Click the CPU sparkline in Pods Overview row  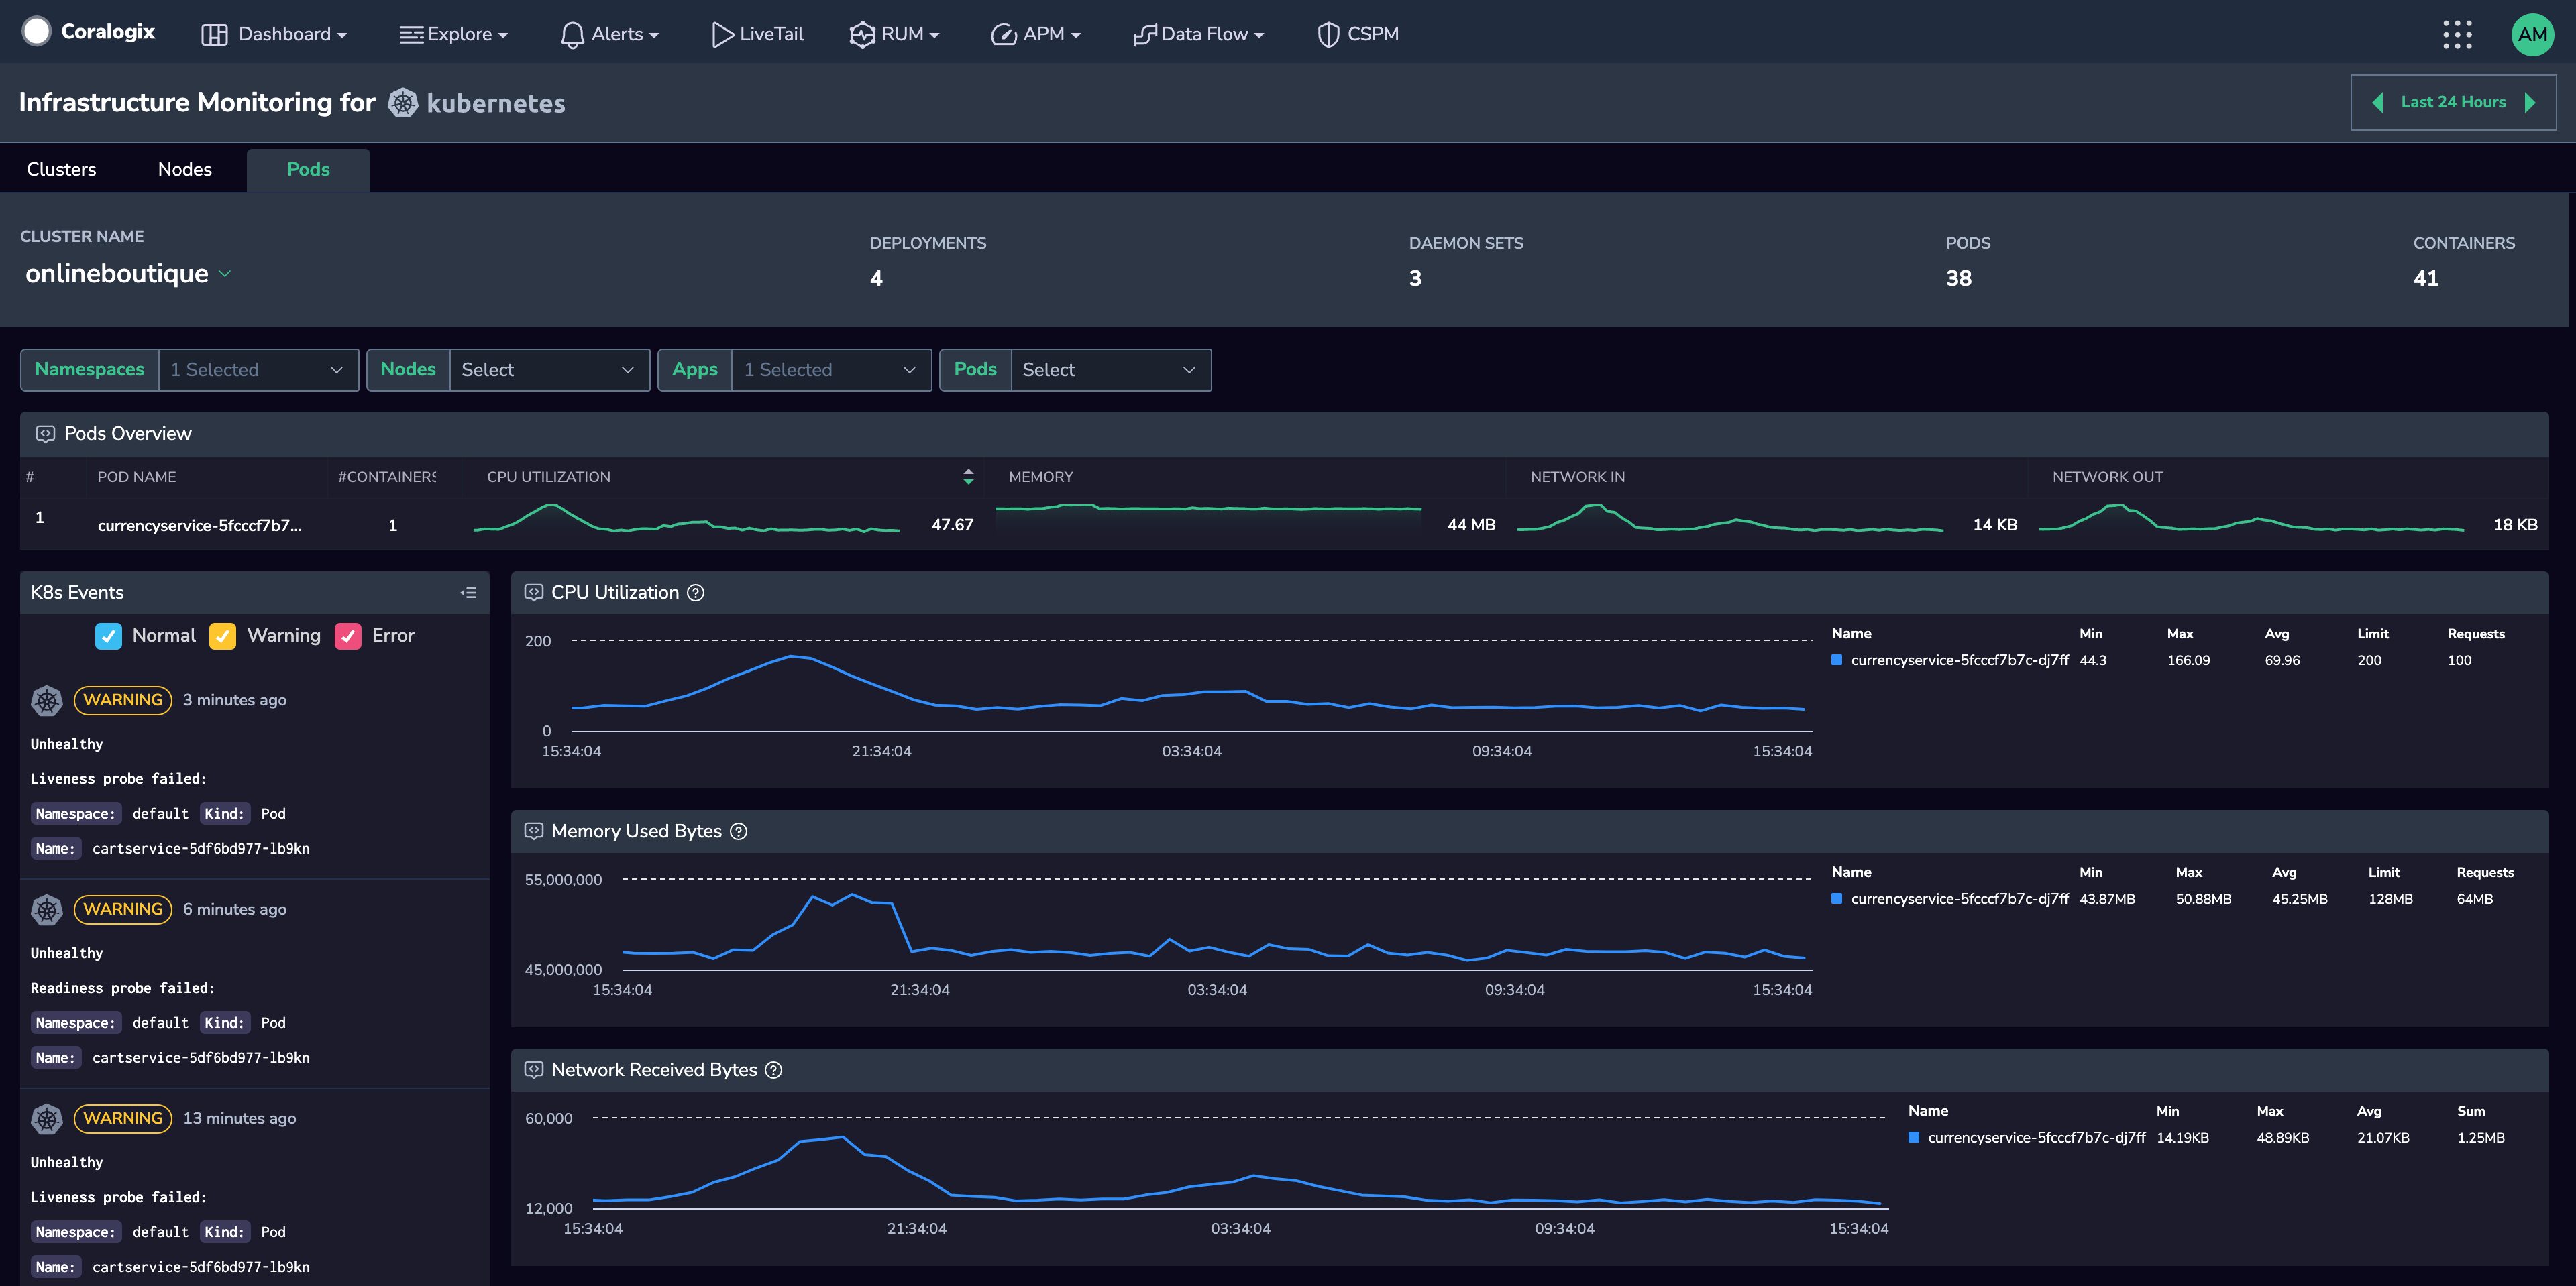686,518
